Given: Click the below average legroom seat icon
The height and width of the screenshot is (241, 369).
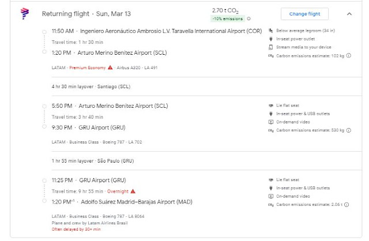Looking at the screenshot, I should 271,31.
